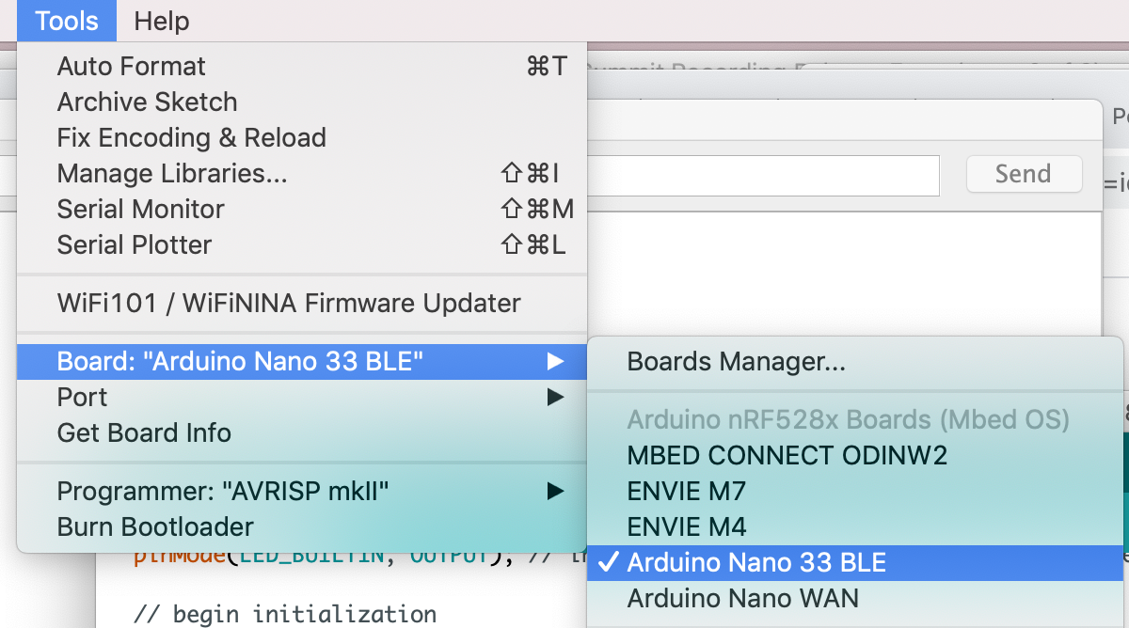Choose the ENVIE M4 board
Image resolution: width=1129 pixels, height=628 pixels.
(x=687, y=527)
